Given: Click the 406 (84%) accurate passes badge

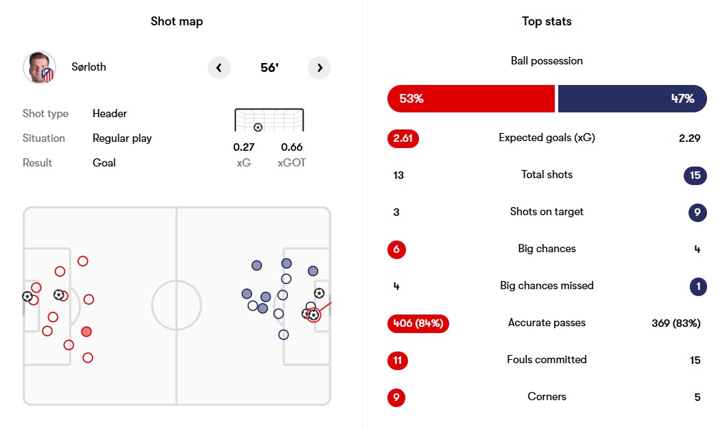Looking at the screenshot, I should click(x=418, y=323).
